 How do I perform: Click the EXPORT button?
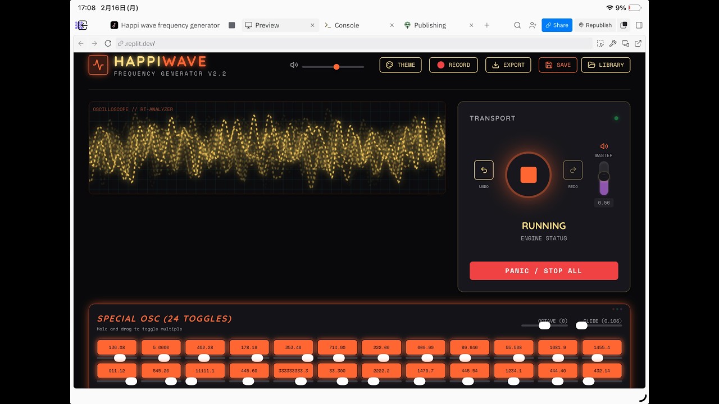point(508,65)
